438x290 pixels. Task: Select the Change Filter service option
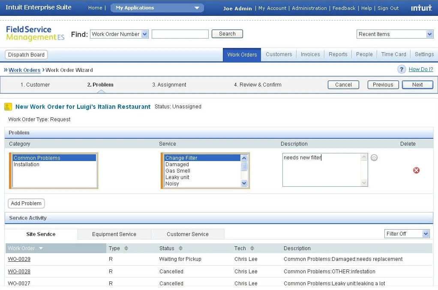pos(202,158)
